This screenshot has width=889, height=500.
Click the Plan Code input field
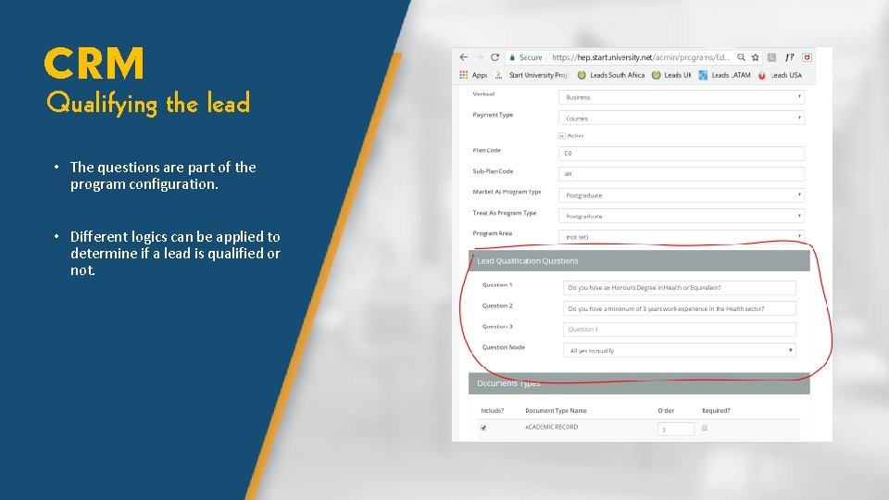pyautogui.click(x=682, y=153)
